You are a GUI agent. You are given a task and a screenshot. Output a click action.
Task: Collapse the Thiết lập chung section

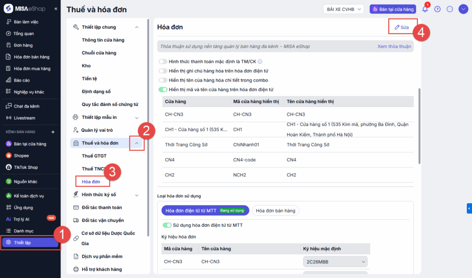coord(136,27)
